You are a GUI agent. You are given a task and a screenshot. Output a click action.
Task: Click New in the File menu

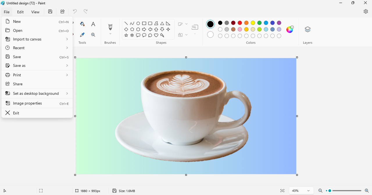[x=37, y=21]
